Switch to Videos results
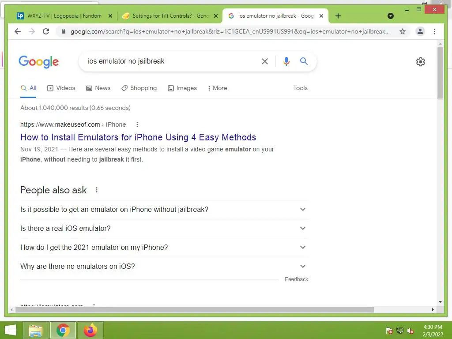This screenshot has height=339, width=452. click(61, 88)
